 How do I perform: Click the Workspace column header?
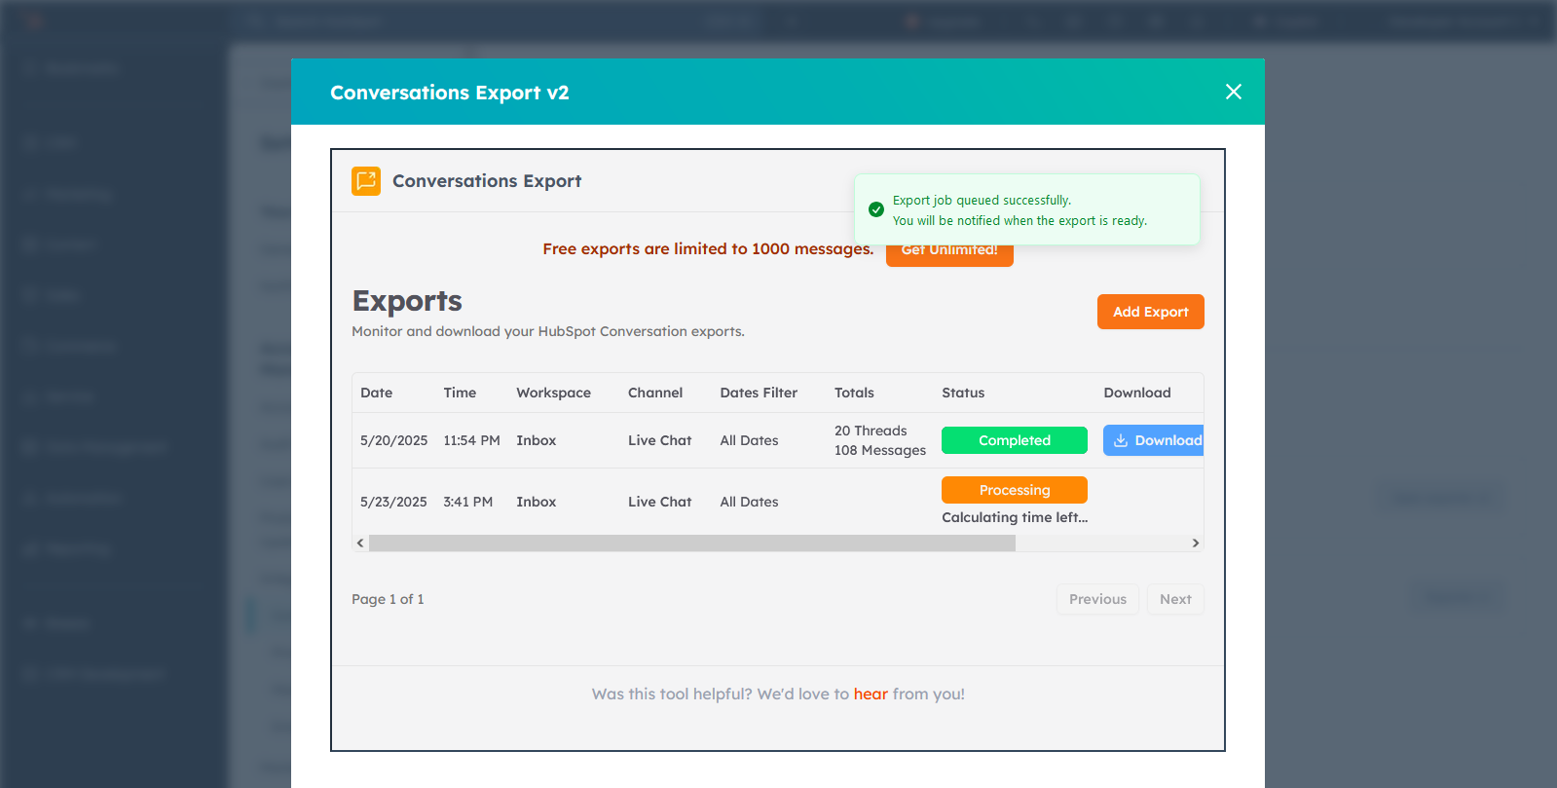554,393
